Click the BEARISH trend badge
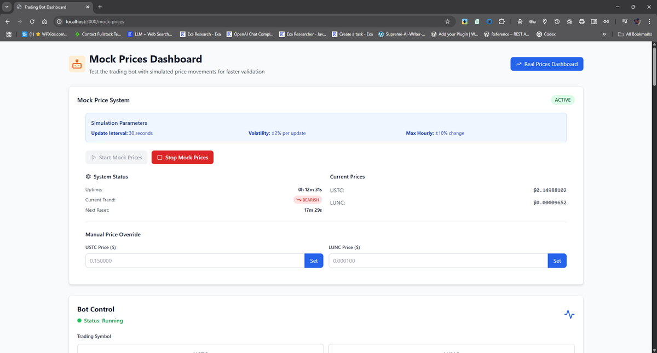 coord(308,200)
